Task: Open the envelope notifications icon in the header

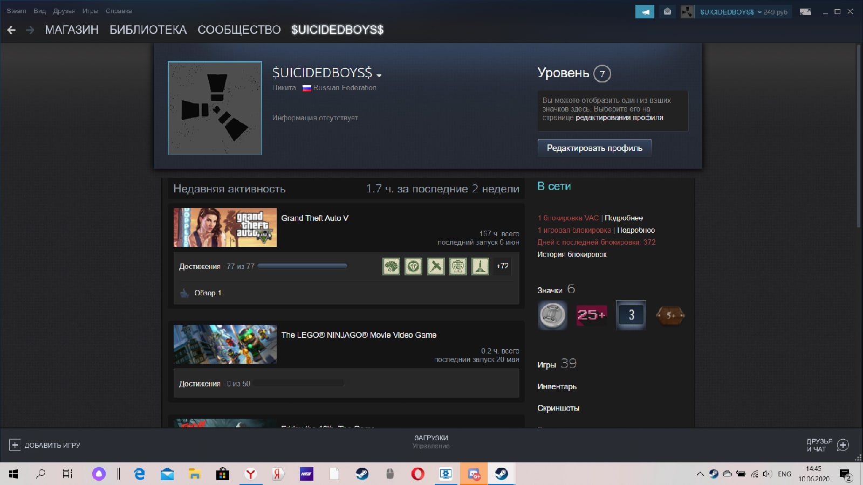Action: pos(667,11)
